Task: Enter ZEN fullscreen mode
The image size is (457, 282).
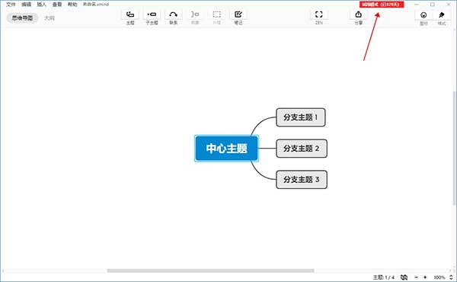Action: (x=319, y=14)
